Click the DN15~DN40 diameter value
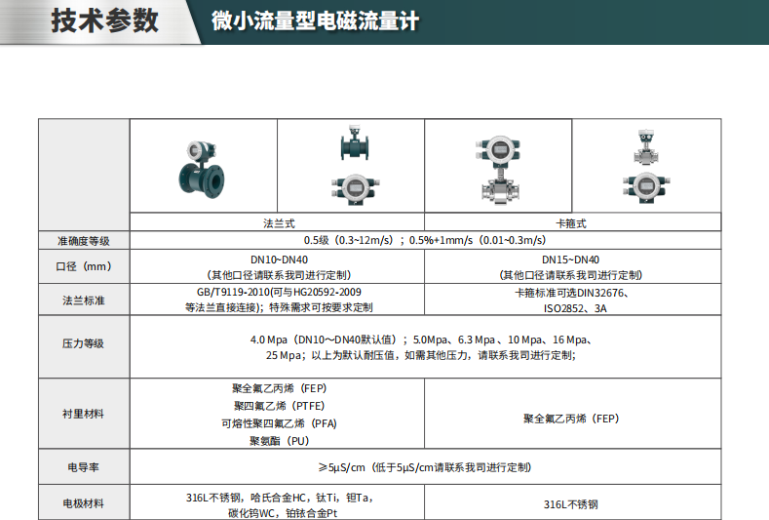769x520 pixels. pos(571,260)
